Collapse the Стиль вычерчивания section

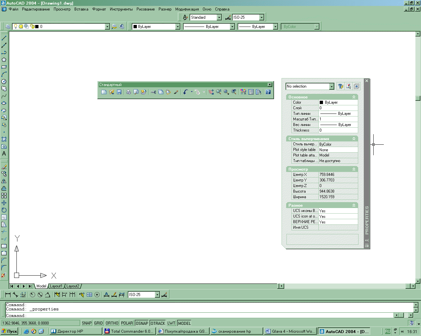tap(354, 139)
